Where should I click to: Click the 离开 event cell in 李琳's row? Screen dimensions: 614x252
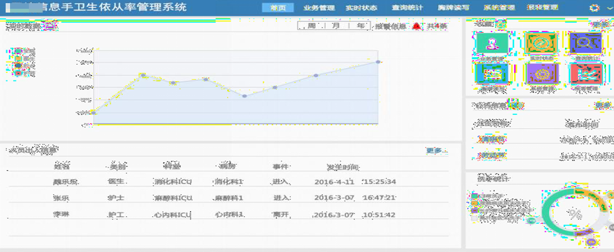point(281,214)
